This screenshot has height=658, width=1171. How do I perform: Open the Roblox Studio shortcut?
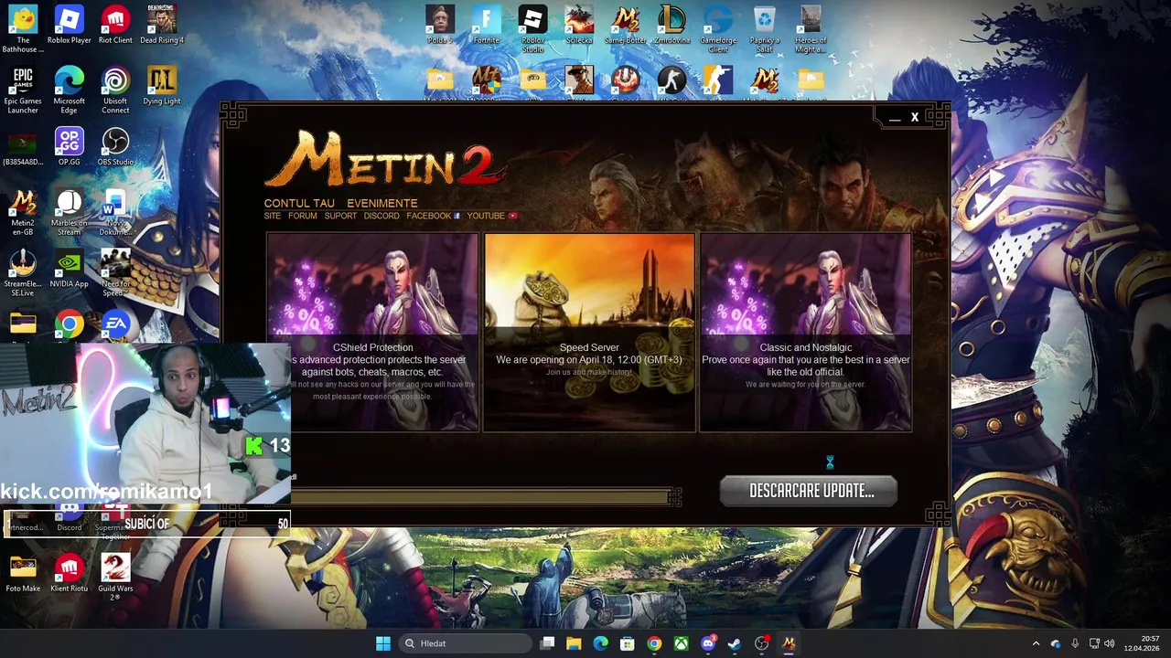point(532,29)
